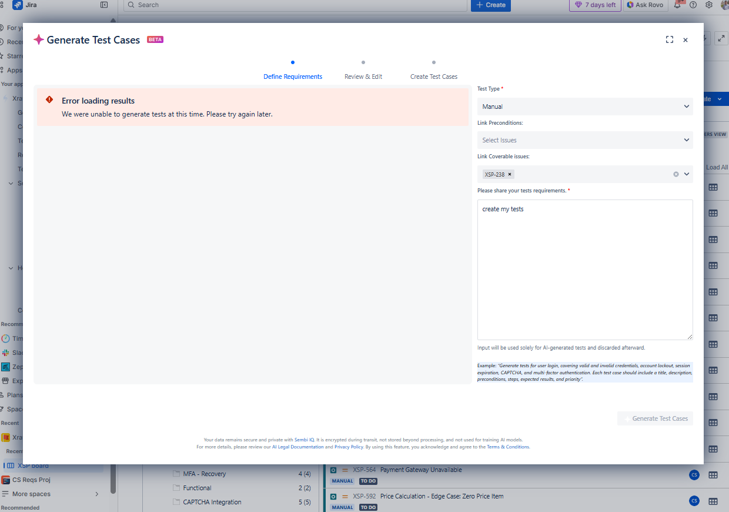Click the fullscreen expand icon in dialog
The height and width of the screenshot is (512, 729).
tap(669, 40)
